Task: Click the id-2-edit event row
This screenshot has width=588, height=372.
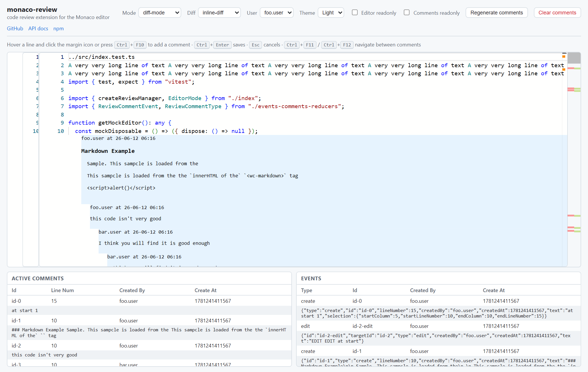Action: pyautogui.click(x=438, y=326)
